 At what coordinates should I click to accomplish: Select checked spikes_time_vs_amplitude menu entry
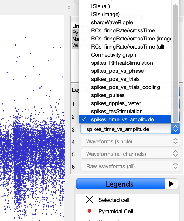[125, 119]
